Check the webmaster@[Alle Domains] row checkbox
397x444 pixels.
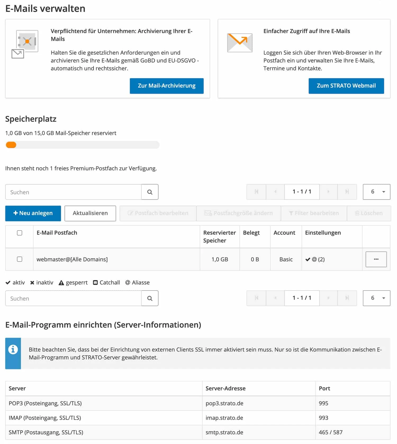[x=19, y=259]
